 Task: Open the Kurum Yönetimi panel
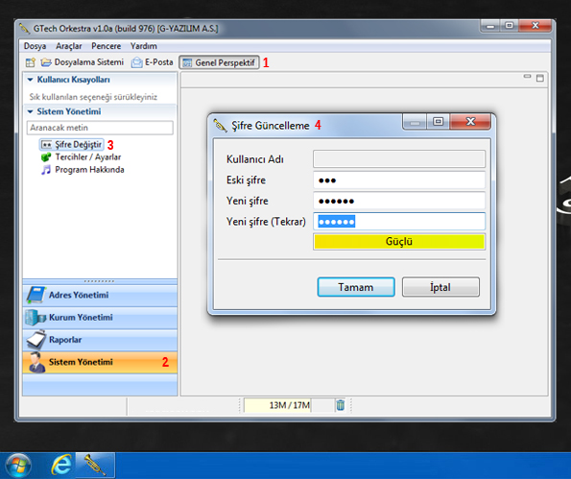(x=100, y=318)
